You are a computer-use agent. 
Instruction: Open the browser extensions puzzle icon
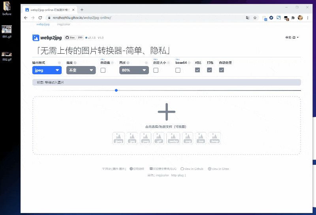tap(293, 18)
